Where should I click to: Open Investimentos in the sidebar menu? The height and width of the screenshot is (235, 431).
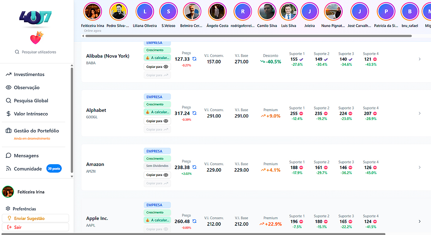(x=29, y=74)
